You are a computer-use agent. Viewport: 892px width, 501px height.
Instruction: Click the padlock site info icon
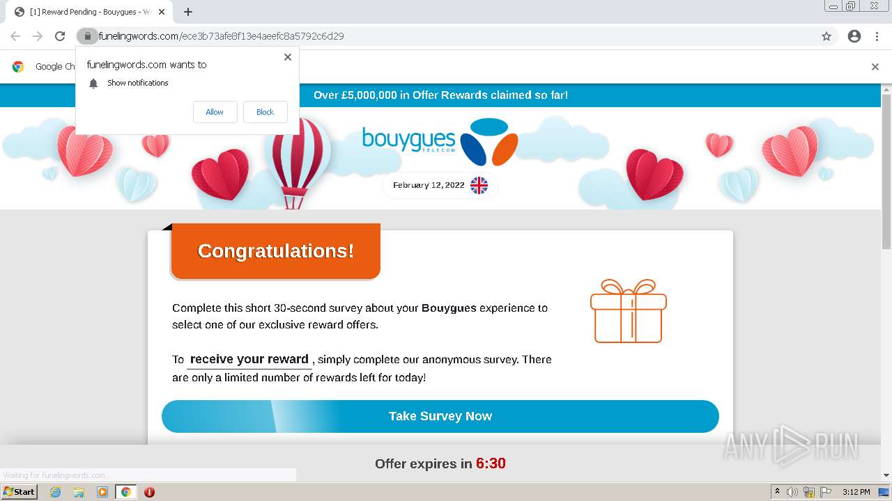pyautogui.click(x=87, y=36)
